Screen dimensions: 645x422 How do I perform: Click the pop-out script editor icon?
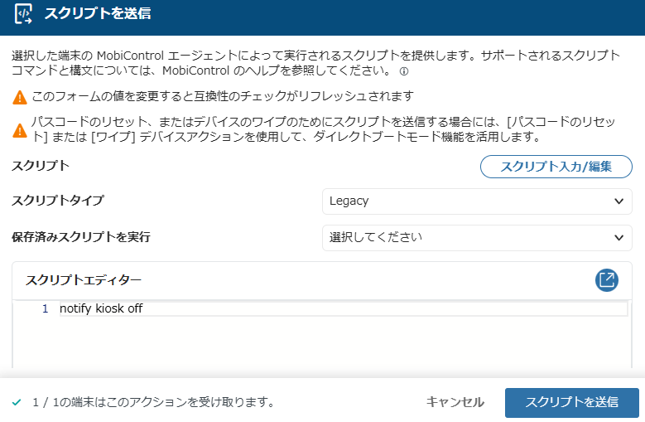[x=606, y=280]
